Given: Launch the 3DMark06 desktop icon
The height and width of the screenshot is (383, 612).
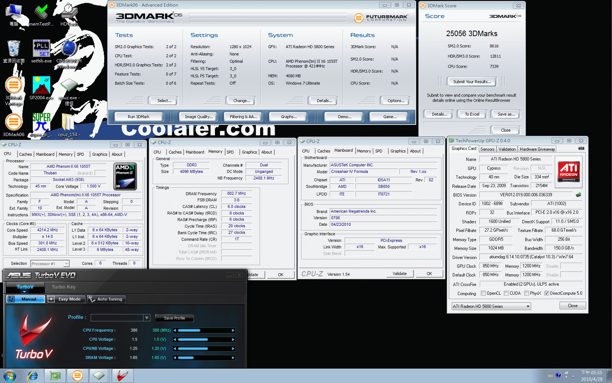Looking at the screenshot, I should tap(13, 125).
